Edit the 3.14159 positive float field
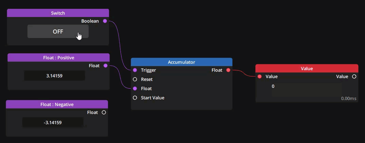 [x=54, y=76]
